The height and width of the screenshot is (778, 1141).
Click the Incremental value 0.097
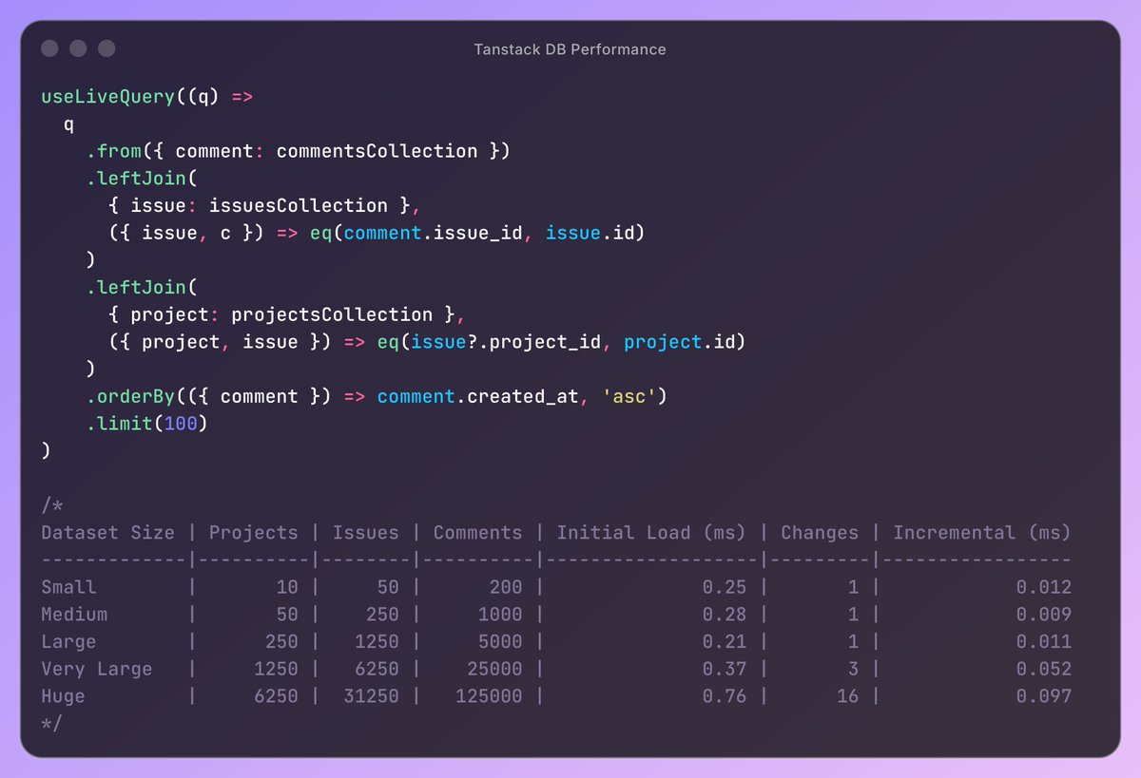pyautogui.click(x=1043, y=696)
